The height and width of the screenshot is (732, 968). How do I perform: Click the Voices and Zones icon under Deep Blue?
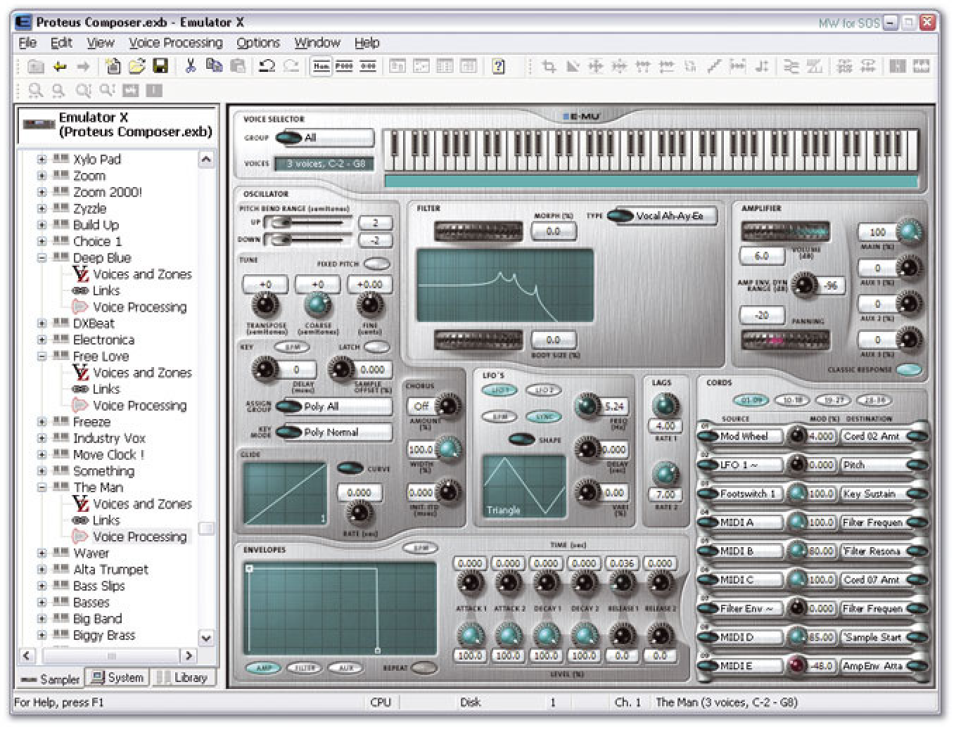[x=81, y=274]
